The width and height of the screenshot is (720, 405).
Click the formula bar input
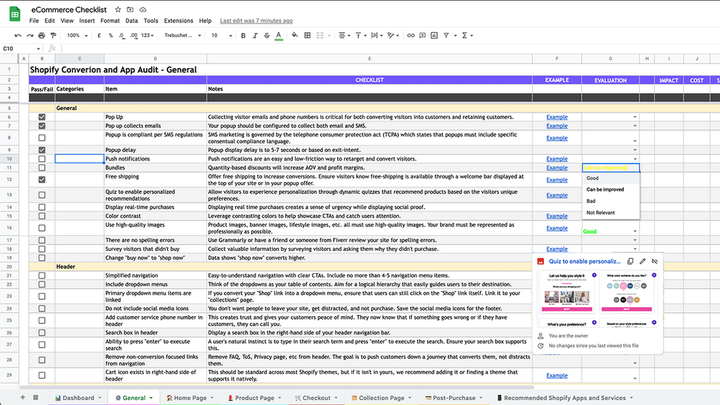coord(390,49)
